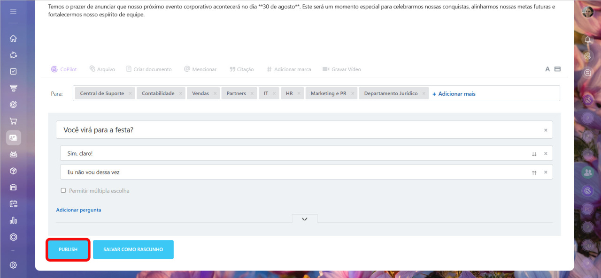The width and height of the screenshot is (601, 278).
Task: Select 'Gravar Vídeo' in the toolbar
Action: [341, 69]
